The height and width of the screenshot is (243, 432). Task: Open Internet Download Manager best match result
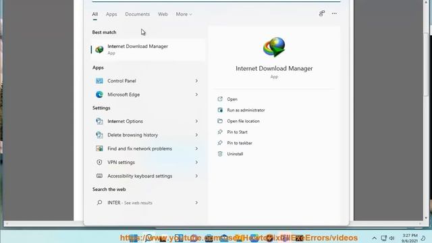tap(148, 49)
